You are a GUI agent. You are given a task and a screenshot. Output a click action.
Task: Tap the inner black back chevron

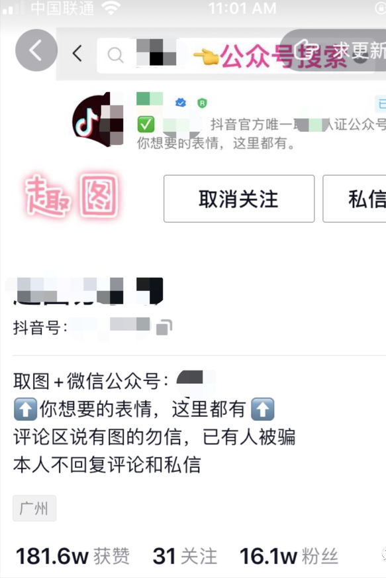click(77, 54)
